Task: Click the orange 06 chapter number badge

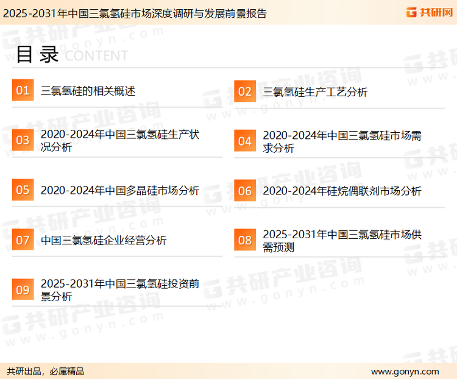Action: (245, 191)
